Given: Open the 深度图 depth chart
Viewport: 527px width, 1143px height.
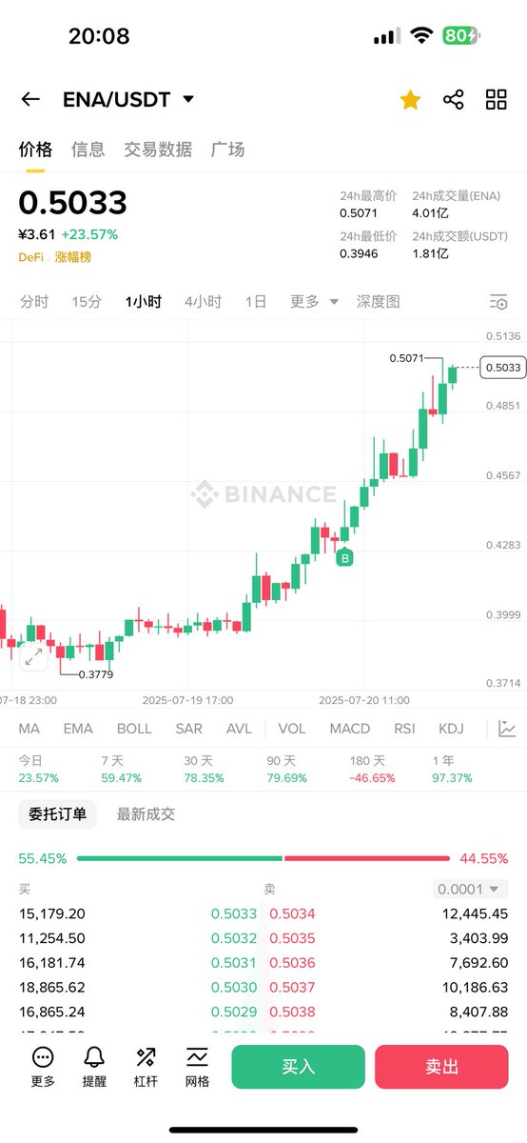Looking at the screenshot, I should [379, 302].
